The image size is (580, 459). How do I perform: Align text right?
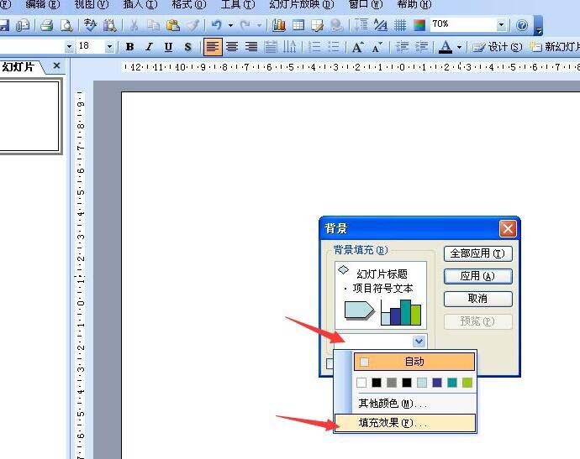coord(251,47)
